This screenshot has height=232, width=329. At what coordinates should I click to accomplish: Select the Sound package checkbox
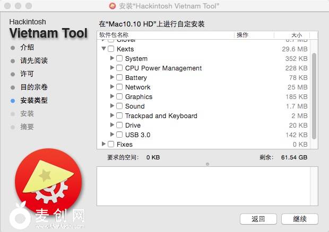[x=119, y=106]
